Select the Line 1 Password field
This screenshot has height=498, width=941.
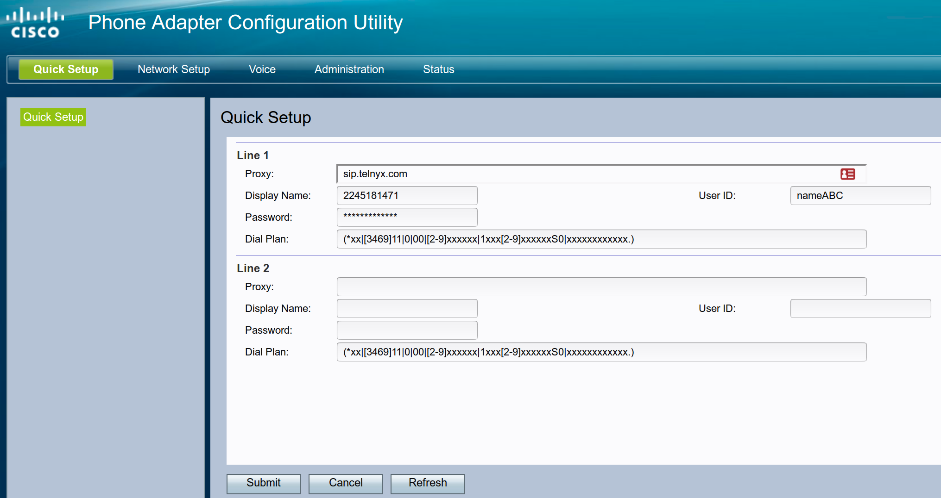(407, 218)
